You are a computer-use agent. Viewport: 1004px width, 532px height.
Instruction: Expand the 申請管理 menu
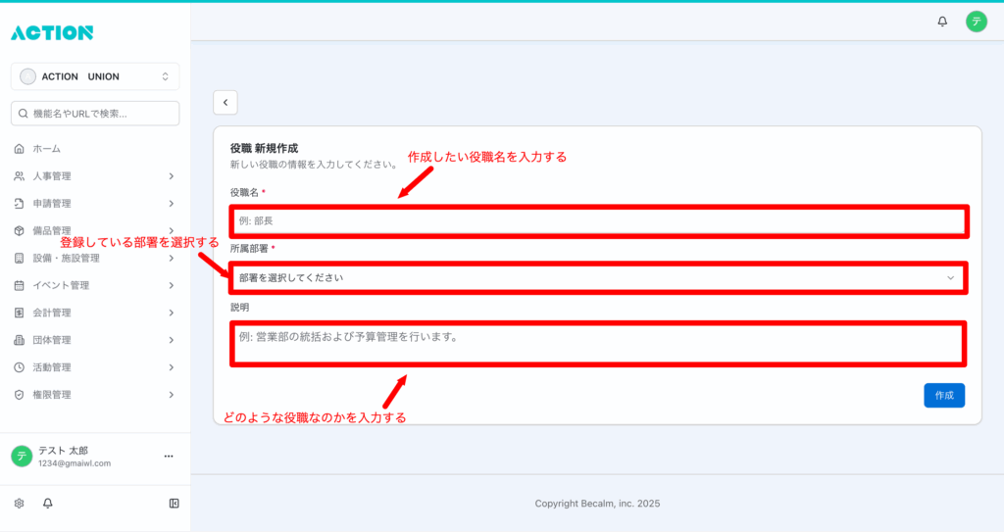(95, 204)
